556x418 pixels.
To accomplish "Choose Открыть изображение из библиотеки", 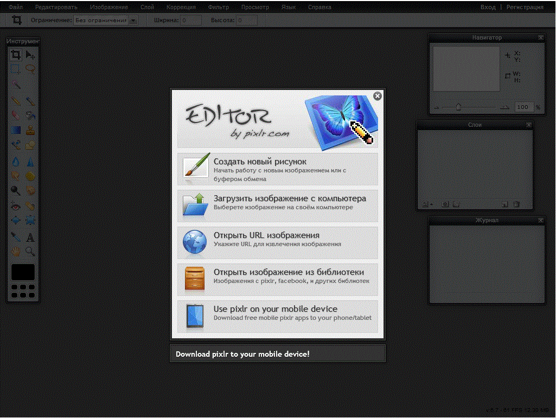I will coord(278,280).
